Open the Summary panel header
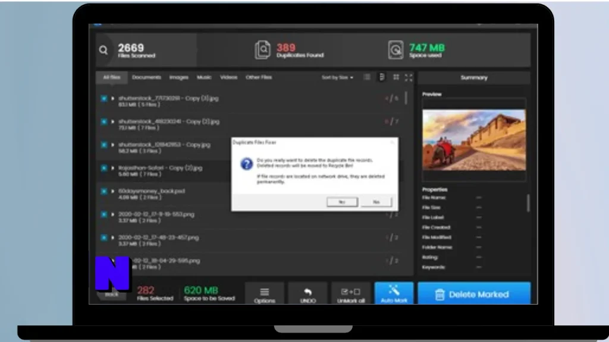The height and width of the screenshot is (342, 609). (x=474, y=78)
